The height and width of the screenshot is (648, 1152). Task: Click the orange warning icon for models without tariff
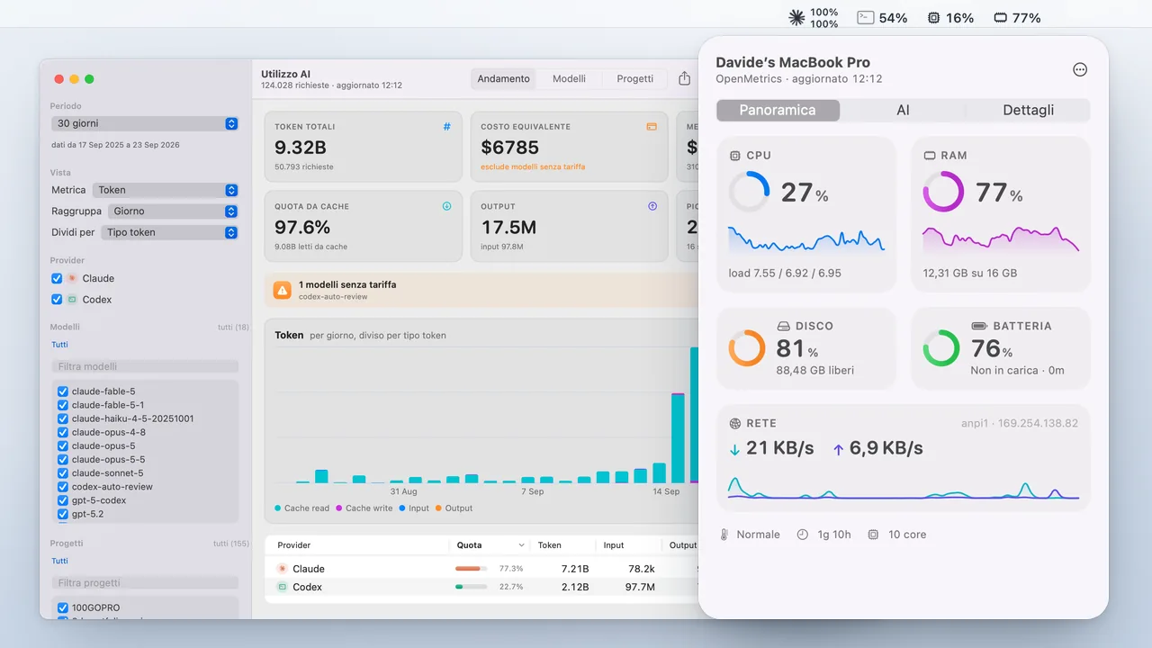click(x=283, y=290)
